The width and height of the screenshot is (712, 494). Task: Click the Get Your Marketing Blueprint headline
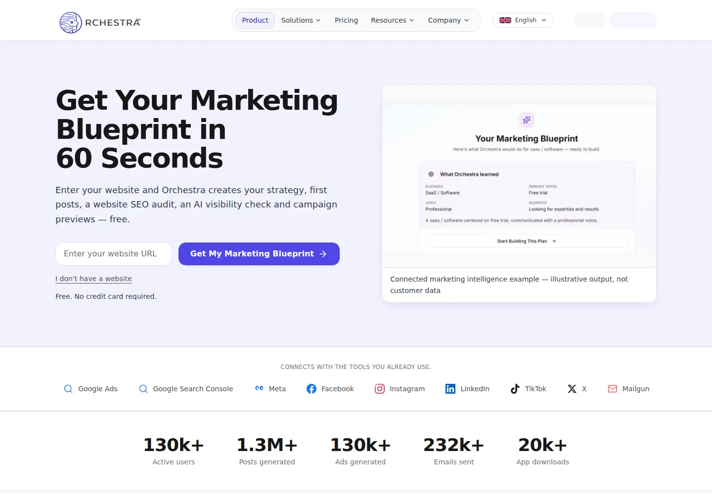click(x=197, y=129)
